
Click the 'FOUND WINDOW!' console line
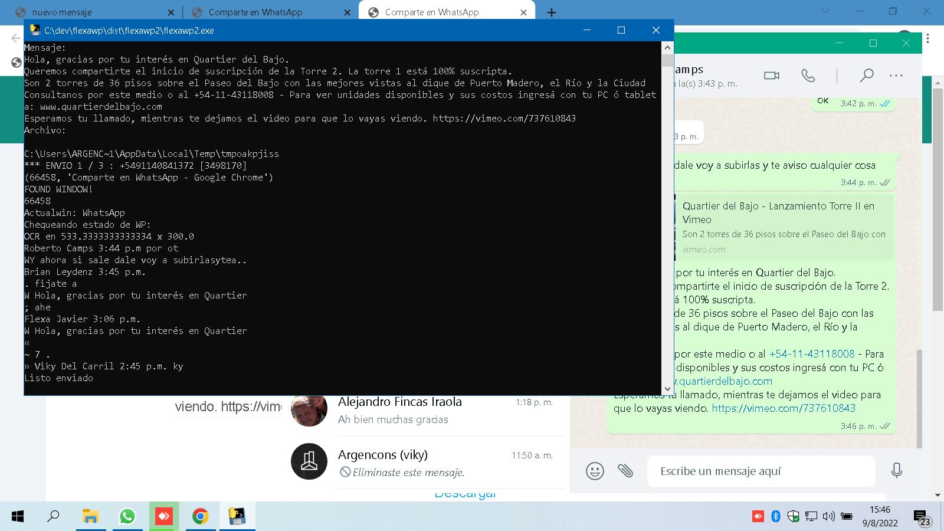click(x=58, y=189)
